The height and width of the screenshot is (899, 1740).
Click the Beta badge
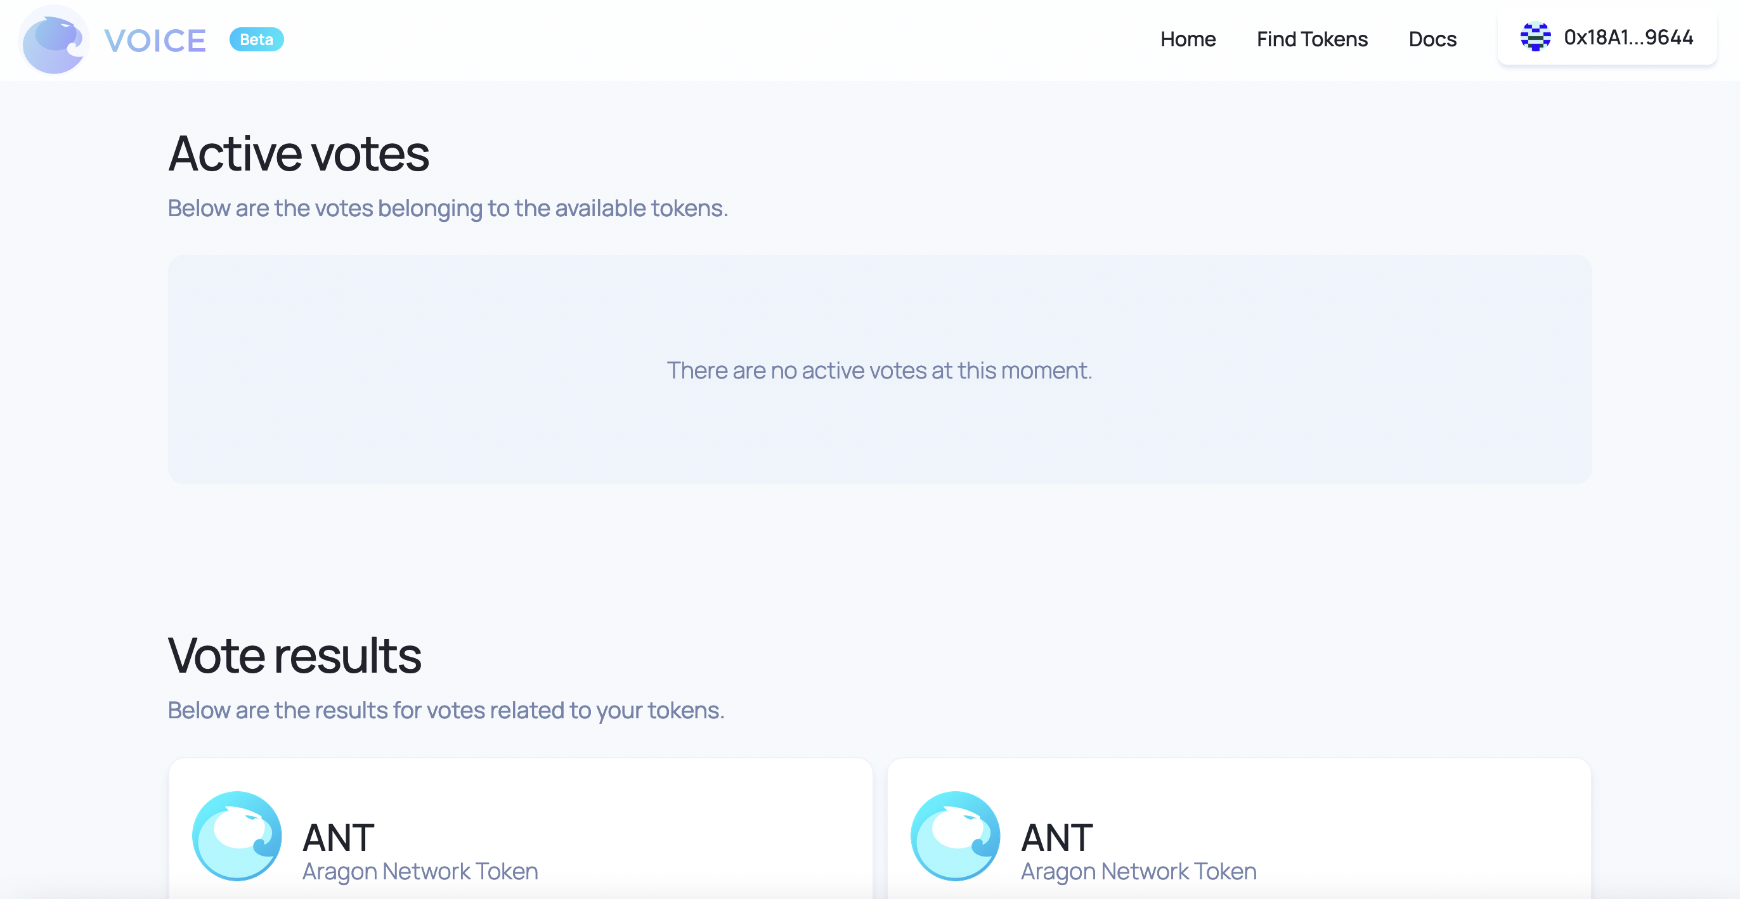point(257,39)
